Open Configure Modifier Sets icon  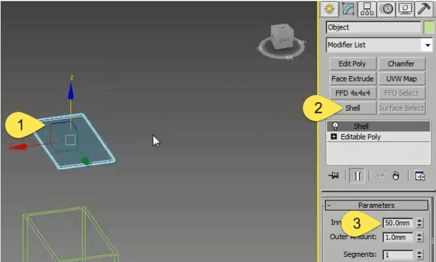click(420, 176)
